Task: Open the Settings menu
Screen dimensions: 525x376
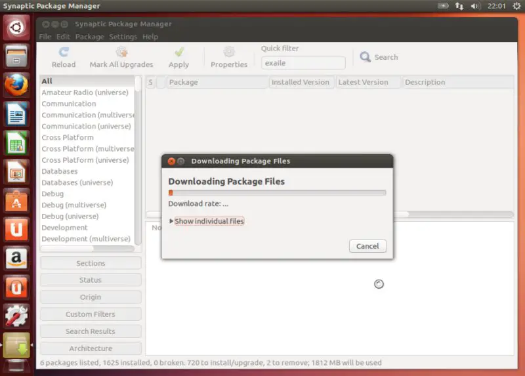Action: pos(123,37)
